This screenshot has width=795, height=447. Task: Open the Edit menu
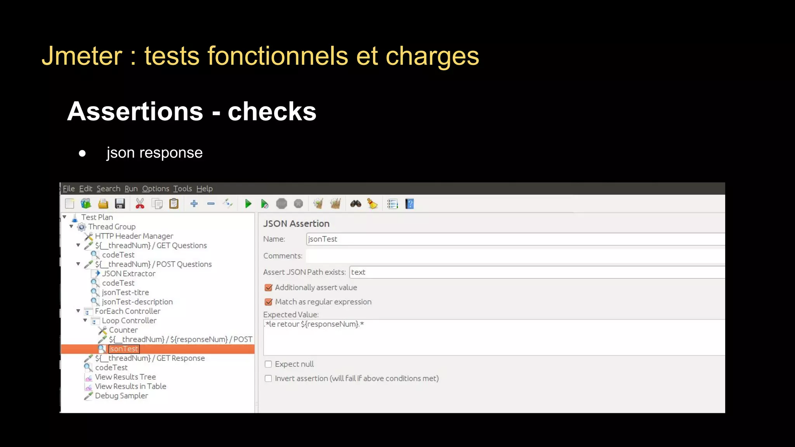[x=86, y=189]
